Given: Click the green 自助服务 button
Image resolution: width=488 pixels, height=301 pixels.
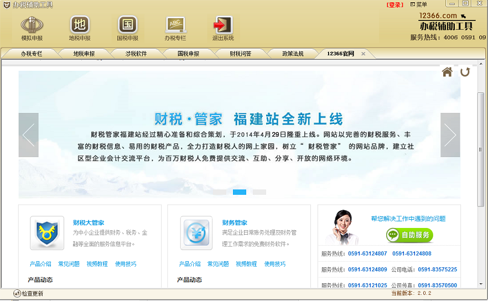Looking at the screenshot, I should coord(409,235).
